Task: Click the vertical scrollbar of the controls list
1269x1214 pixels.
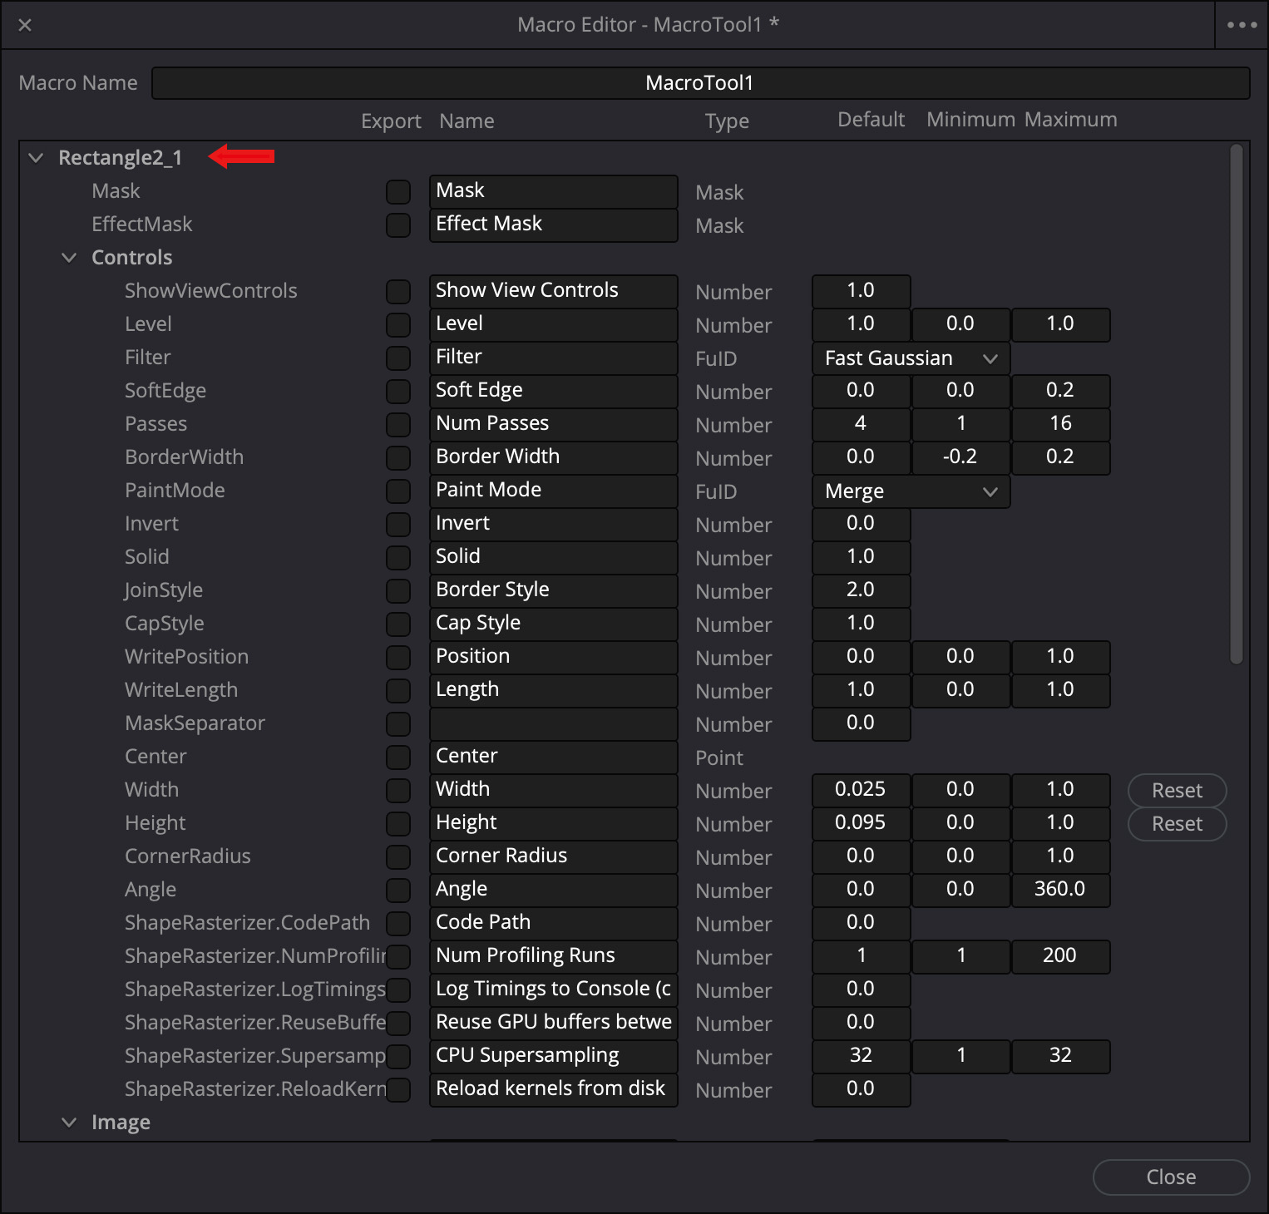Action: pos(1237,404)
